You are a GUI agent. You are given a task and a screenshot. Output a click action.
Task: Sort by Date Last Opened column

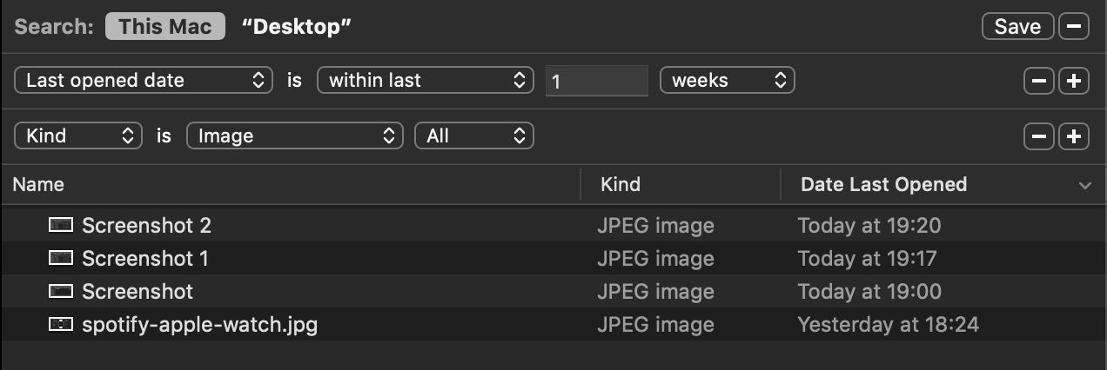click(883, 184)
